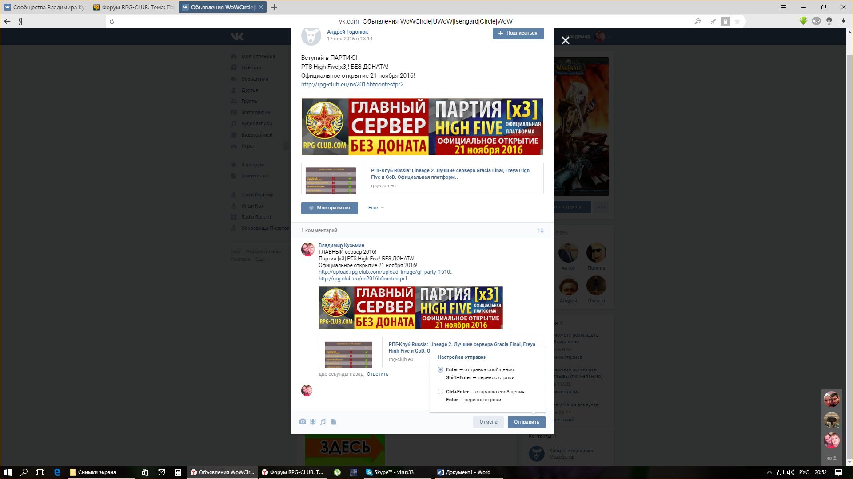Open Андрей Годонюк profile link
This screenshot has width=853, height=479.
point(347,32)
